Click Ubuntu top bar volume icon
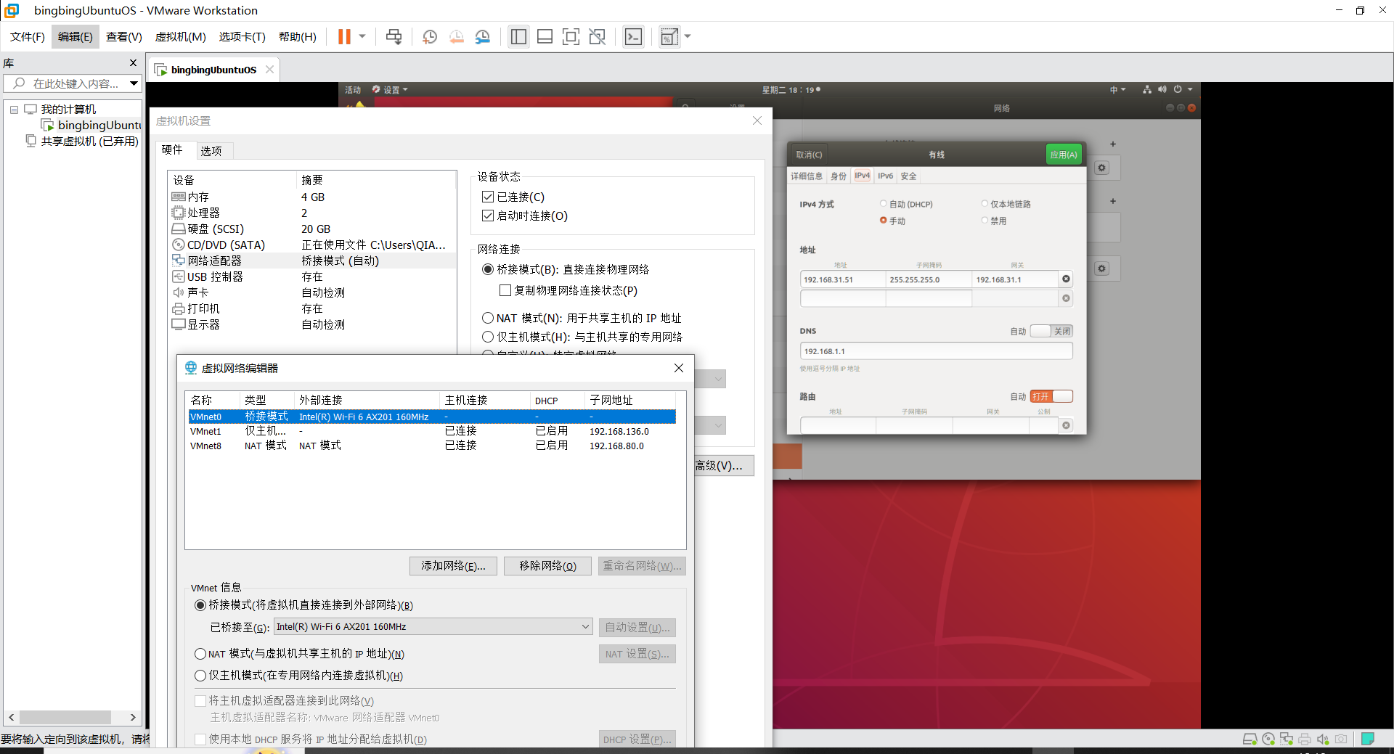 tap(1162, 89)
